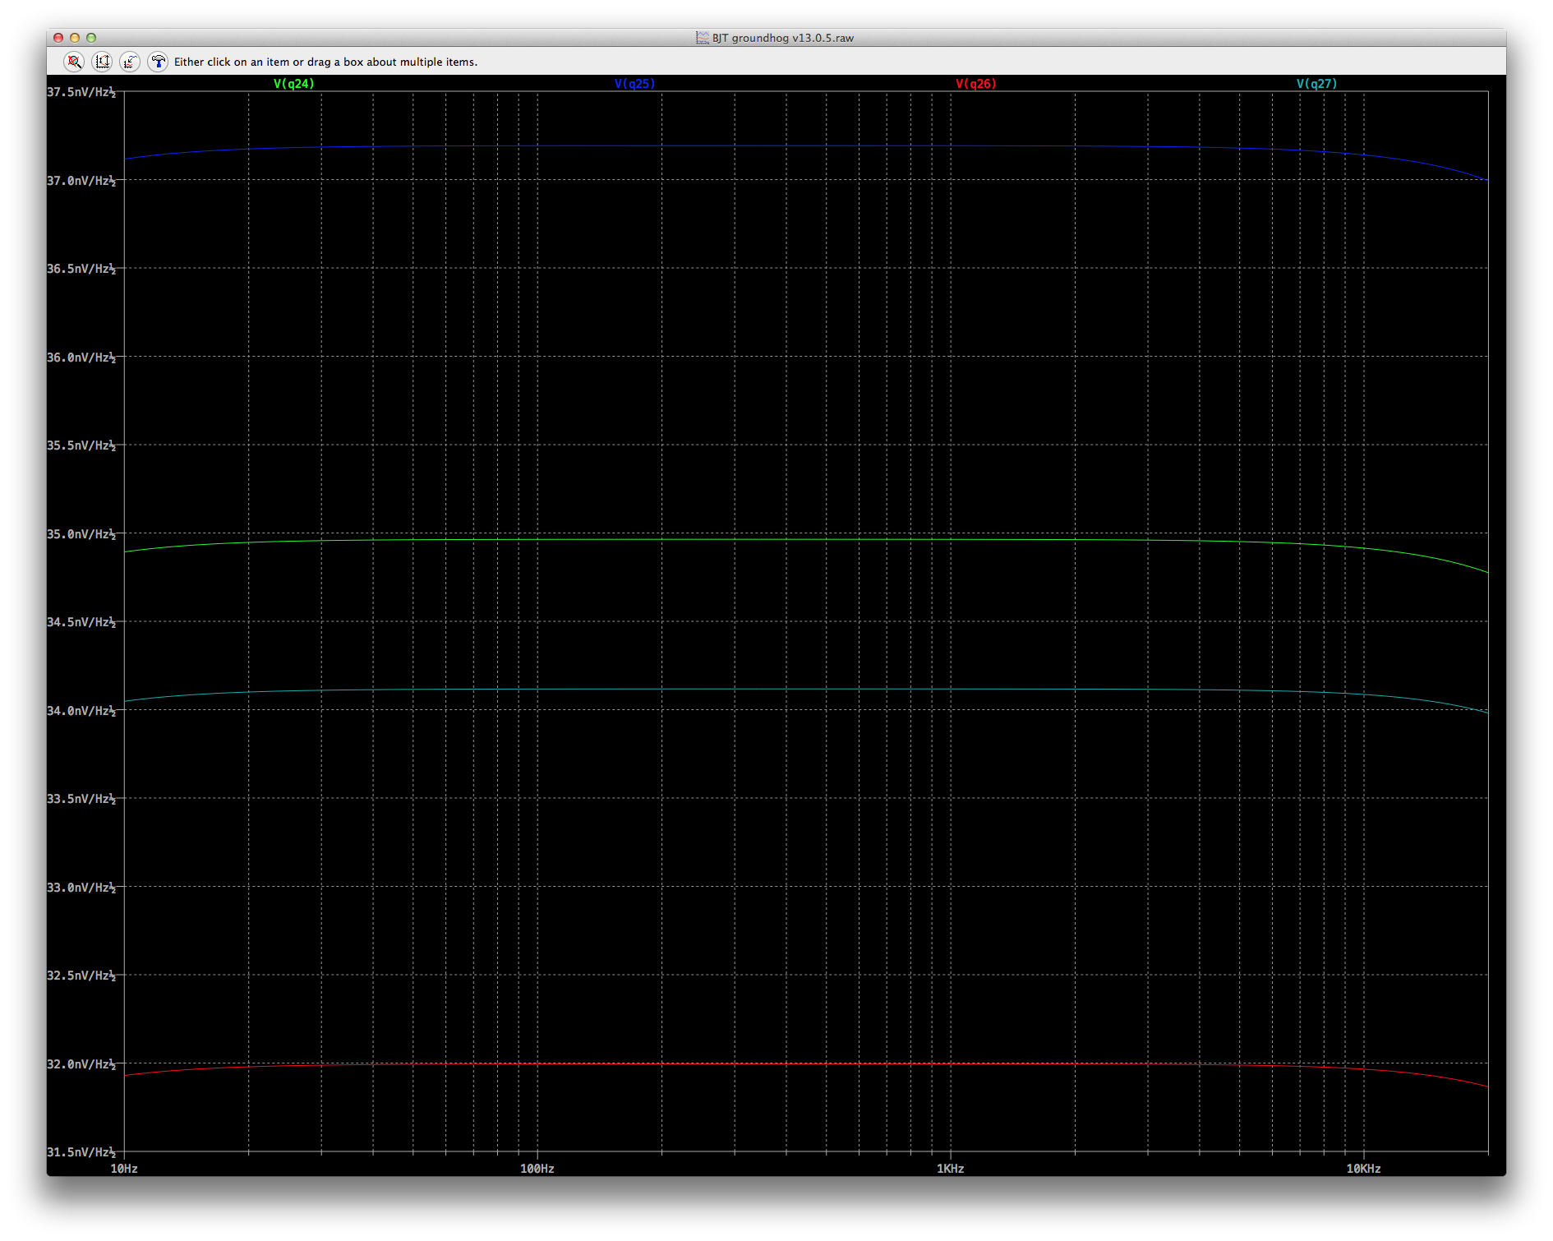Click the 35.0nV/Hz½ vertical axis label

pyautogui.click(x=81, y=534)
